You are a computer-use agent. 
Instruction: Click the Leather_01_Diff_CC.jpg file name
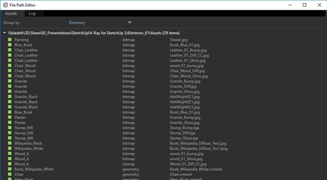[189, 55]
